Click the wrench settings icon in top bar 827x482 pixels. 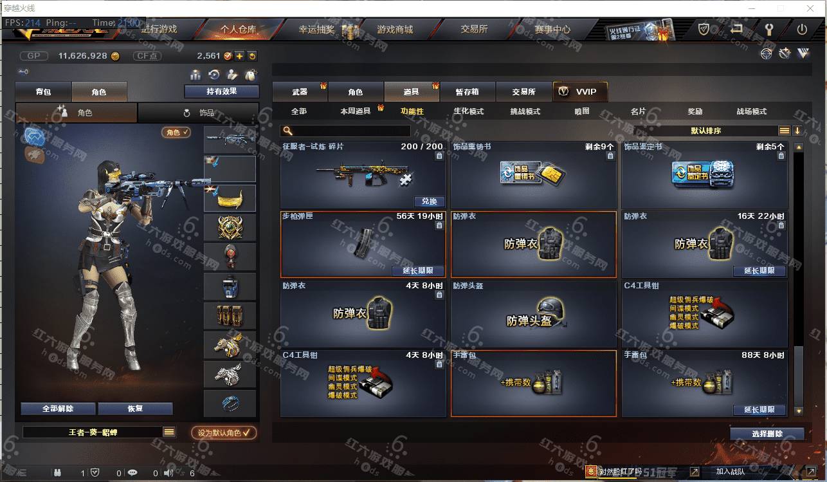[768, 29]
